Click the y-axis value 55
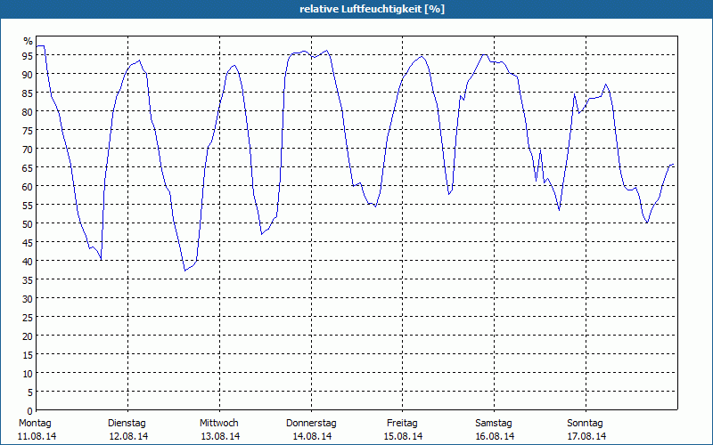Screen dimensions: 713x445 28,205
